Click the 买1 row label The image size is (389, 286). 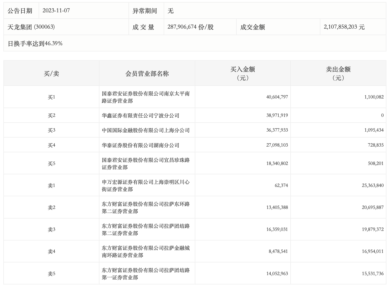tap(51, 97)
